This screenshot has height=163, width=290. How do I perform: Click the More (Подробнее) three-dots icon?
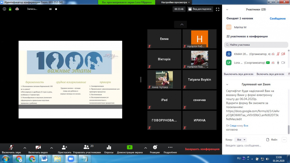tap(170, 147)
